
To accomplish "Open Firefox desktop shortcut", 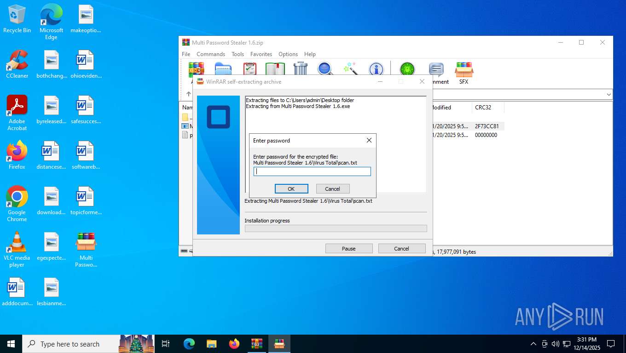I will click(x=17, y=155).
